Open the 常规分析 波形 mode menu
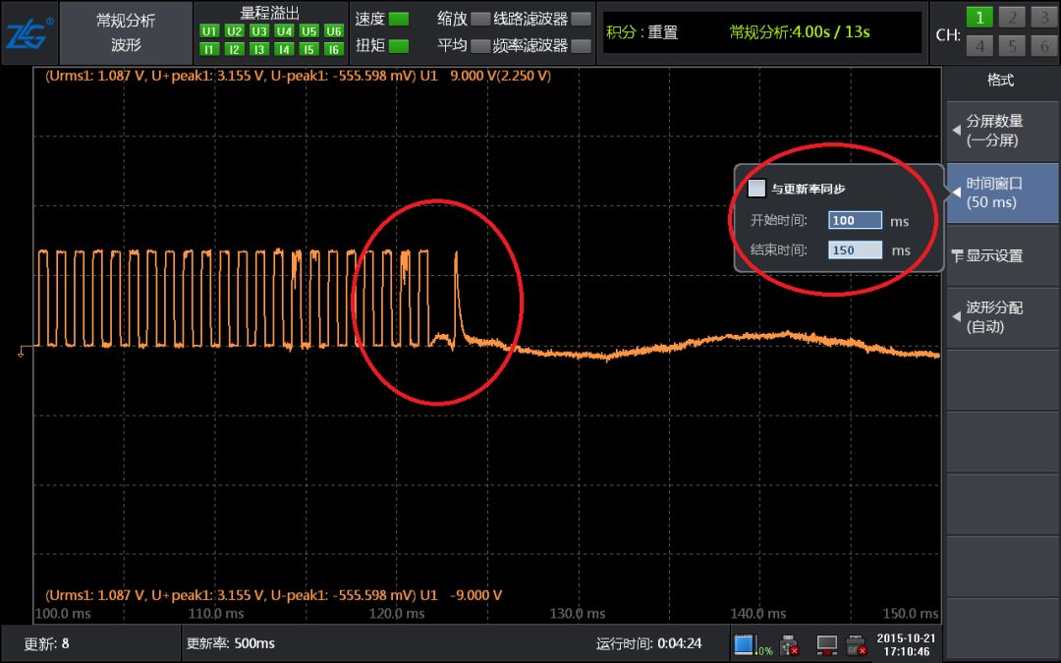The image size is (1061, 663). click(126, 33)
